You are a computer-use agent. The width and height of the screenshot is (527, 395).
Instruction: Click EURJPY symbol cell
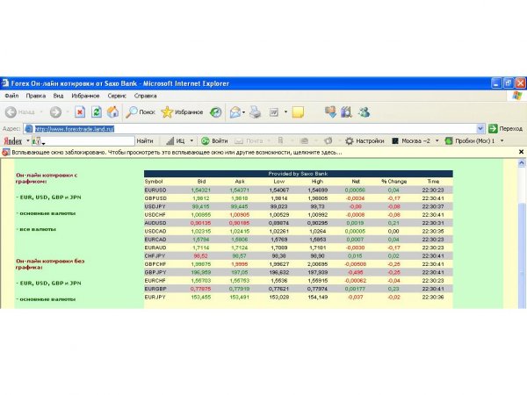tap(155, 298)
